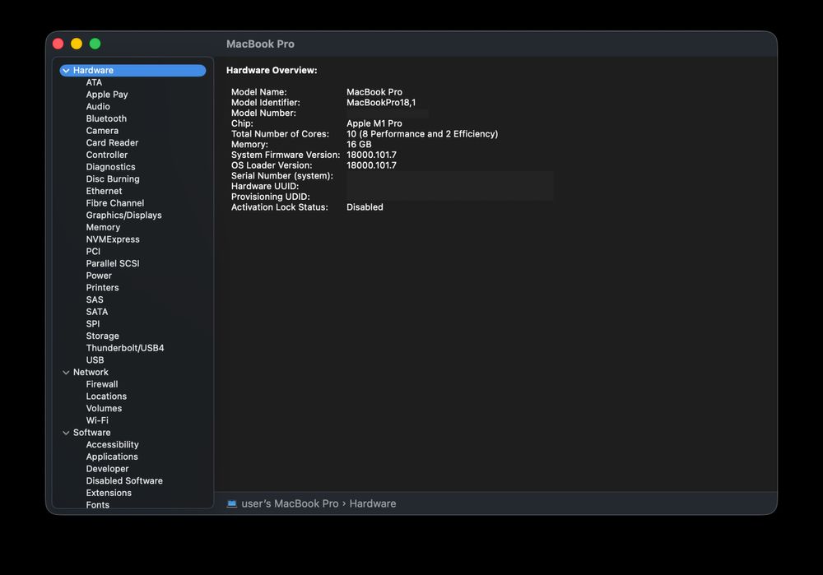This screenshot has width=823, height=575.
Task: Click the Hardware UUID label
Action: point(265,186)
